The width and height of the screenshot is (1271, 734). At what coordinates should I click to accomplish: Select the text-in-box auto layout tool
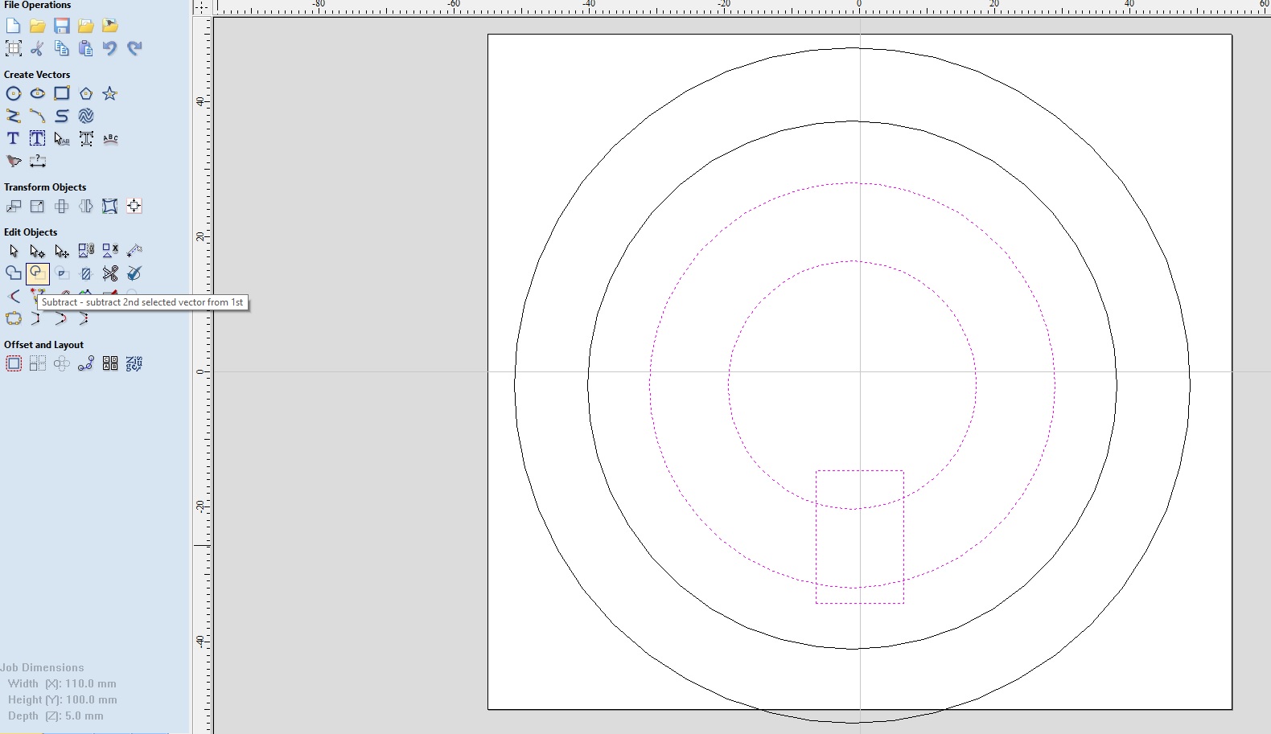point(37,138)
